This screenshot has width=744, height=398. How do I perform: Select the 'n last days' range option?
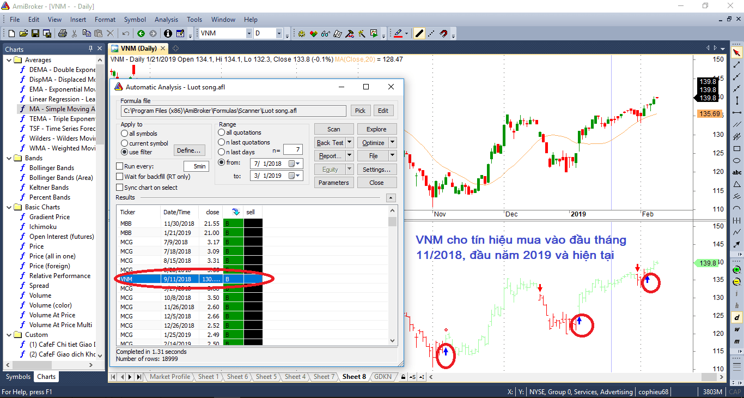221,152
